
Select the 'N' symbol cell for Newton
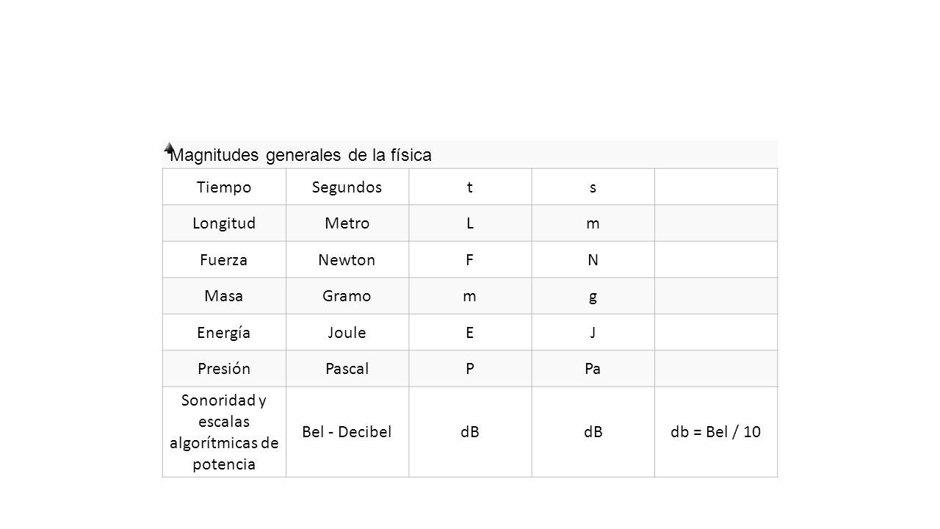click(x=593, y=259)
